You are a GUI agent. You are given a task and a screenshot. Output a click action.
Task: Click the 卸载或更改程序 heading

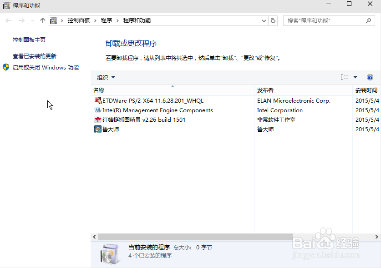(131, 44)
